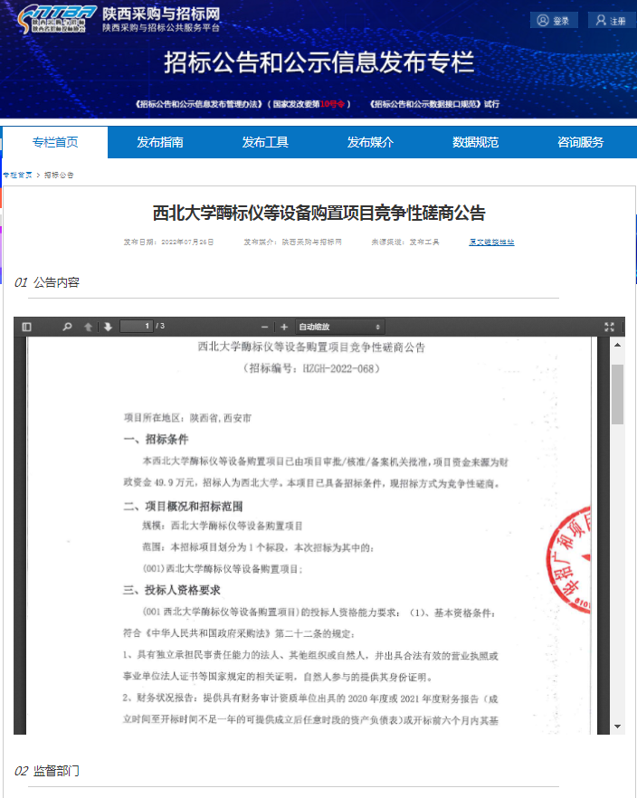Go to previous PDF page arrow

click(88, 327)
